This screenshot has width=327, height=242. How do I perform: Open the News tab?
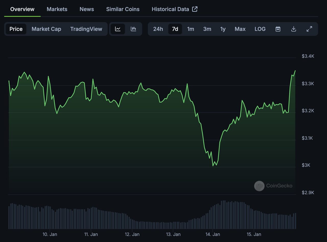click(x=87, y=9)
